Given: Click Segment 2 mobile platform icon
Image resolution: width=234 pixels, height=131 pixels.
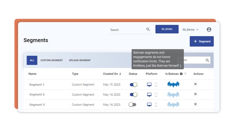Looking at the screenshot, I should [156, 95].
